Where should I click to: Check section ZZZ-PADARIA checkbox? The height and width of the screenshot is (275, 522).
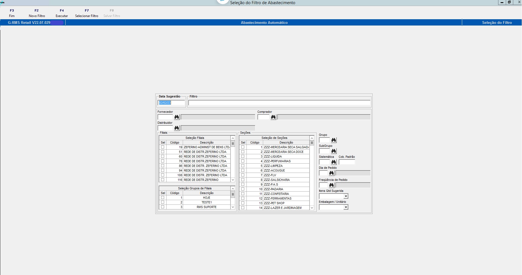[x=243, y=189]
